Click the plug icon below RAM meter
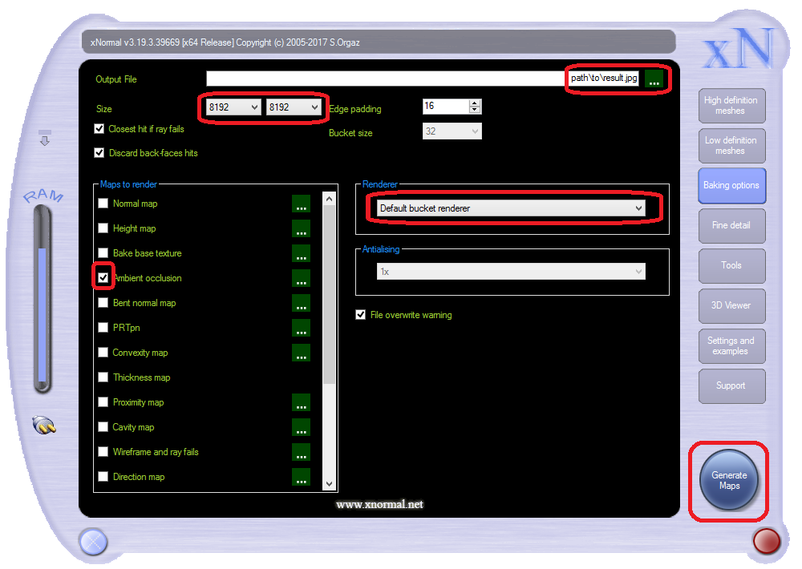This screenshot has height=569, width=802. [x=44, y=425]
